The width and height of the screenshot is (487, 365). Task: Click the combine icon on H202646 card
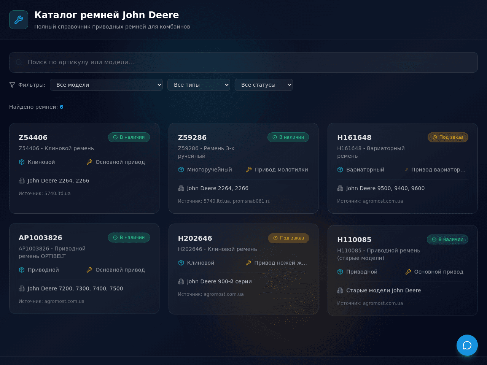181,281
